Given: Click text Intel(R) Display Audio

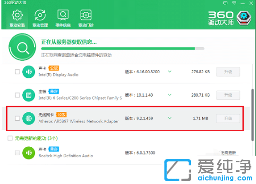Looking at the screenshot, I should click(59, 75).
